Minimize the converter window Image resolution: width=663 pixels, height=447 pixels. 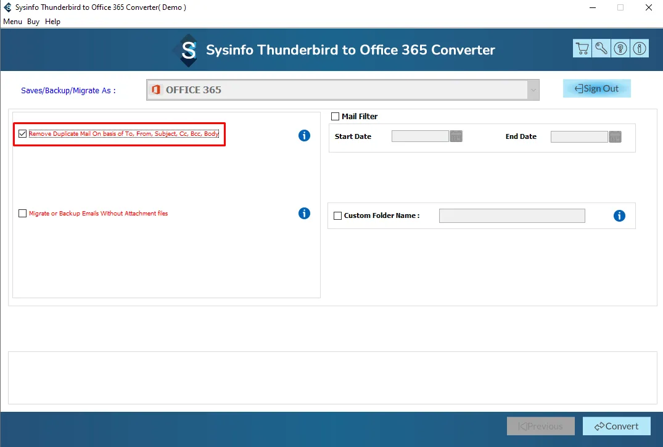pyautogui.click(x=593, y=7)
